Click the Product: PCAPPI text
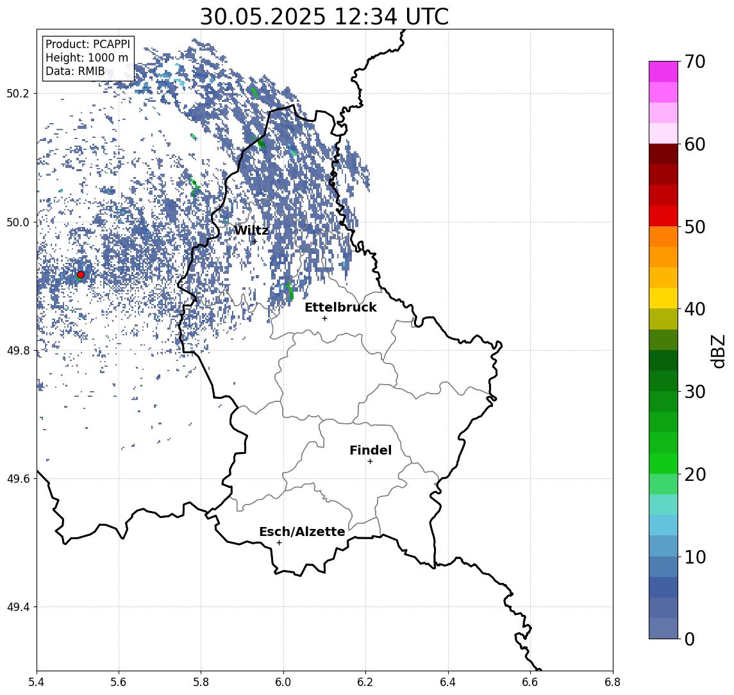Image resolution: width=734 pixels, height=695 pixels. [x=88, y=44]
